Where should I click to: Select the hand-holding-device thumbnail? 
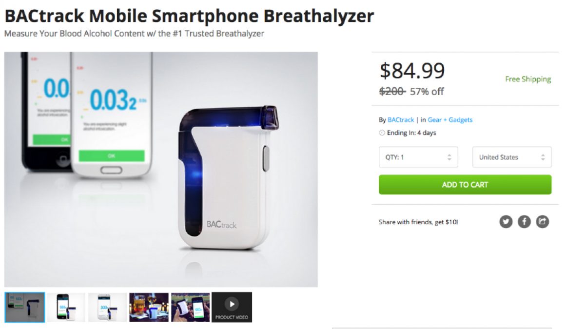click(191, 307)
